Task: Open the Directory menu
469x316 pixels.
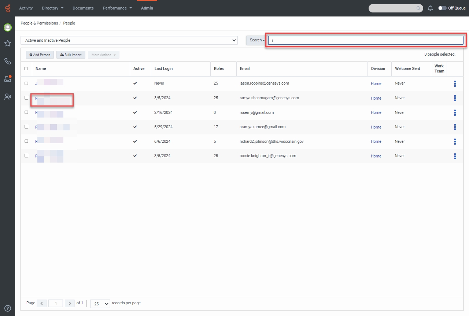Action: coord(52,8)
